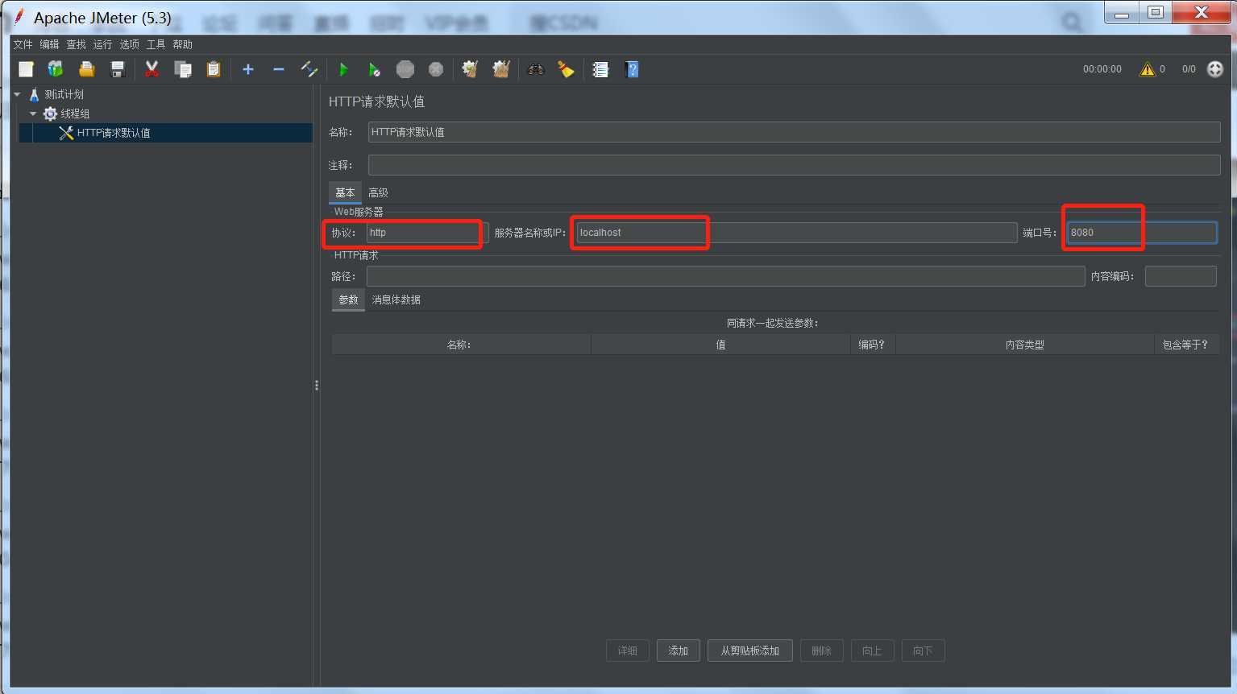Screen dimensions: 1237x694
Task: Click the 路径 input field
Action: coord(725,276)
